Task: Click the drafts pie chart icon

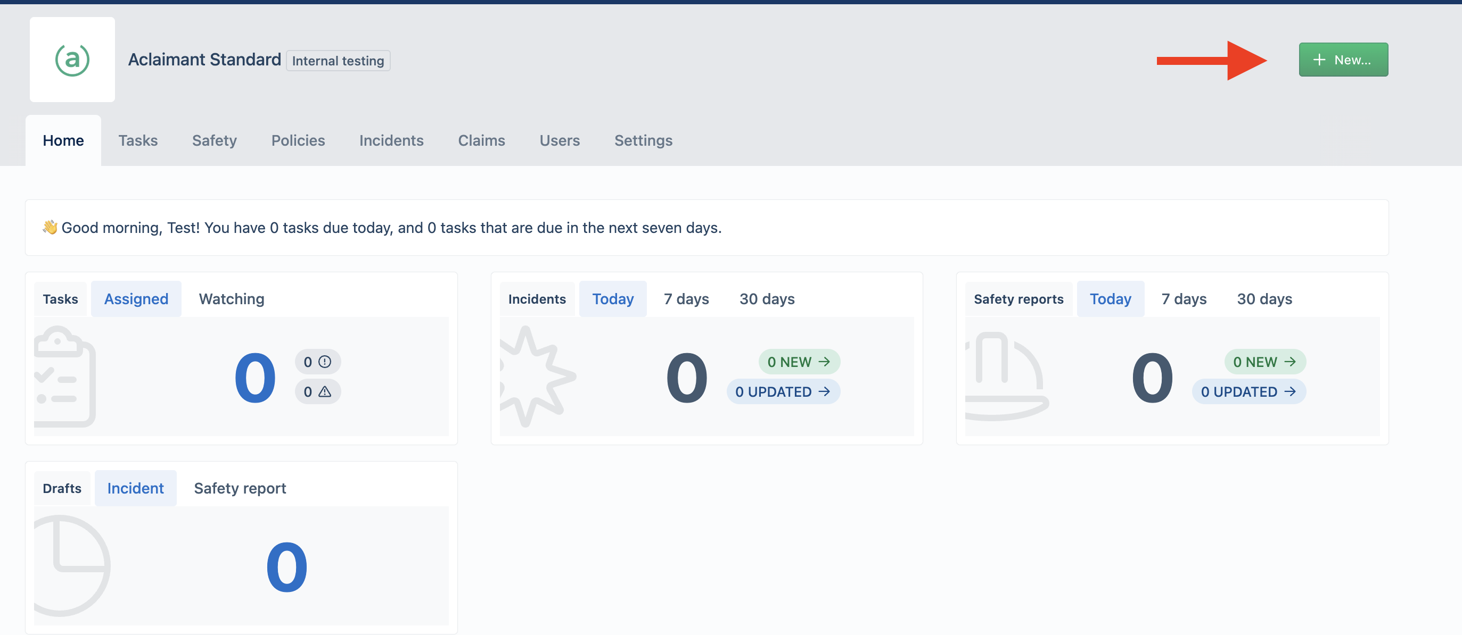Action: [71, 565]
